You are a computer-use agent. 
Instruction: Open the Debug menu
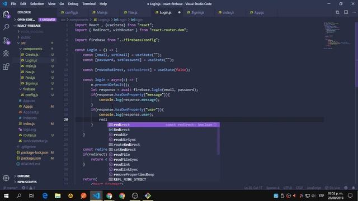pyautogui.click(x=73, y=4)
